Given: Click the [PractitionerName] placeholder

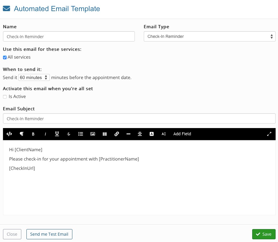Looking at the screenshot, I should point(119,159).
